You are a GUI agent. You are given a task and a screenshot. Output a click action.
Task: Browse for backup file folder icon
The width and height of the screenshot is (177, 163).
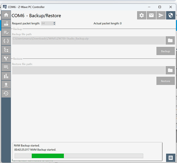pyautogui.click(x=170, y=40)
